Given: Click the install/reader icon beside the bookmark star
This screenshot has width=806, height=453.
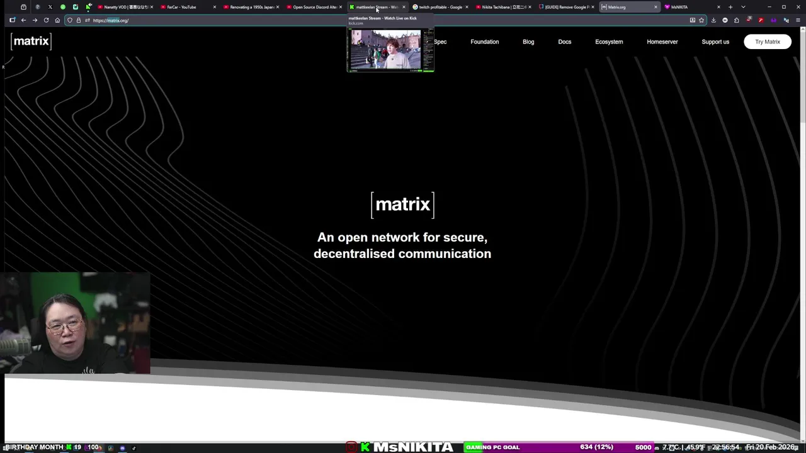Looking at the screenshot, I should tap(692, 20).
